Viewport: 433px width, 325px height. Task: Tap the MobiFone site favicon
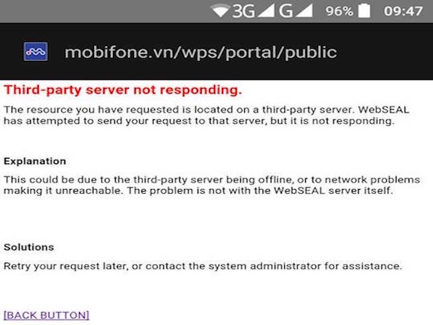tap(35, 52)
